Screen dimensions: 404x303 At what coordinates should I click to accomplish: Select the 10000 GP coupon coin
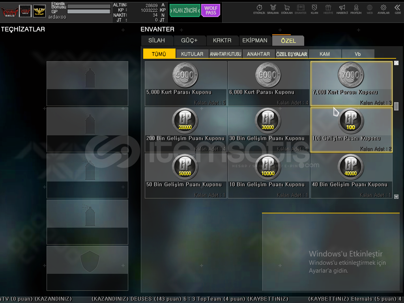[268, 167]
